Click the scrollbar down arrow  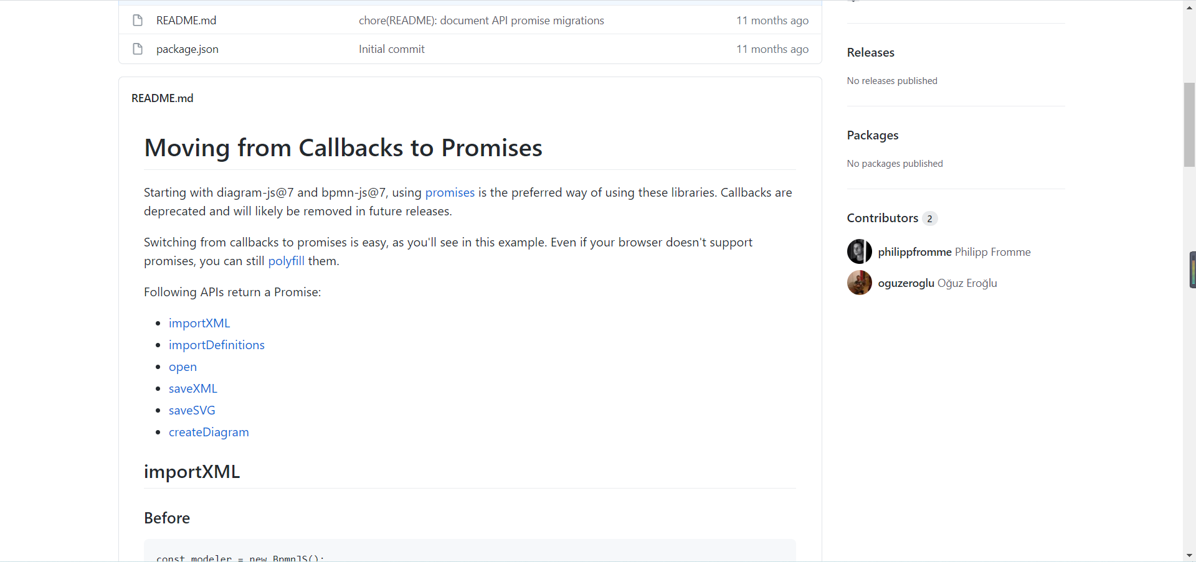pos(1189,555)
